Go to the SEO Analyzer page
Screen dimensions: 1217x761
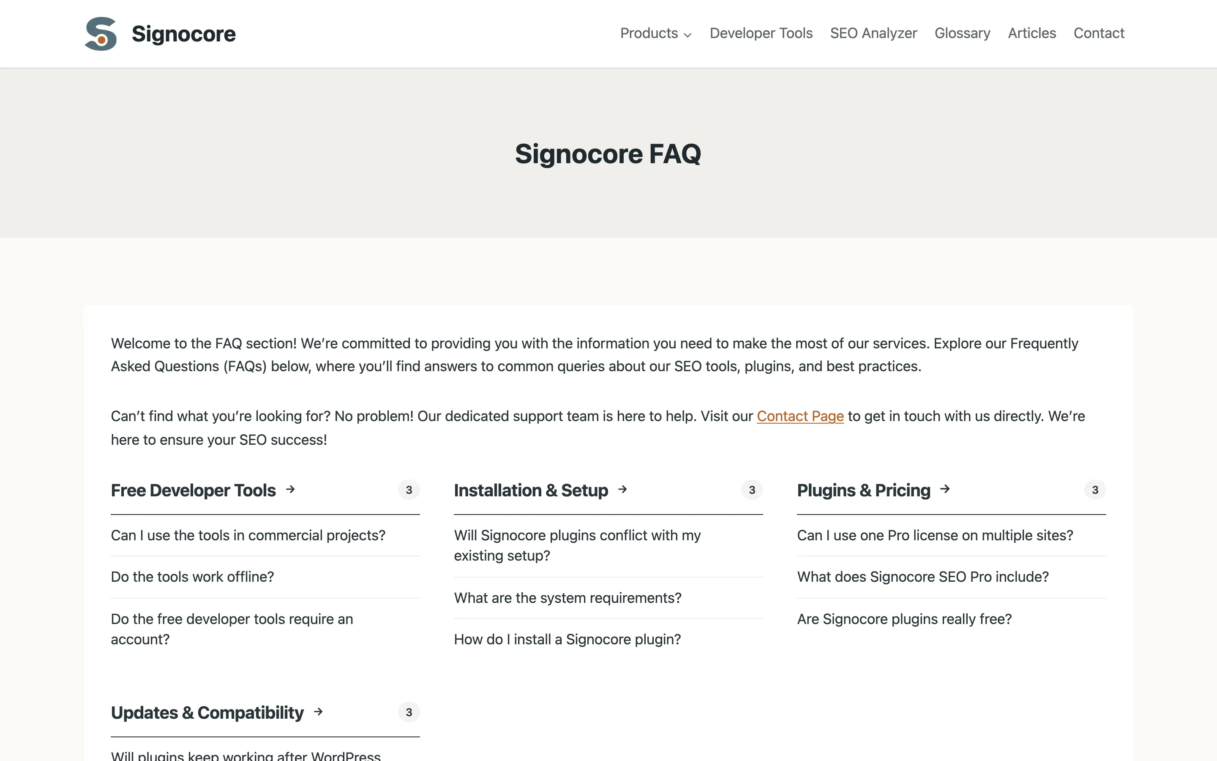pyautogui.click(x=873, y=33)
